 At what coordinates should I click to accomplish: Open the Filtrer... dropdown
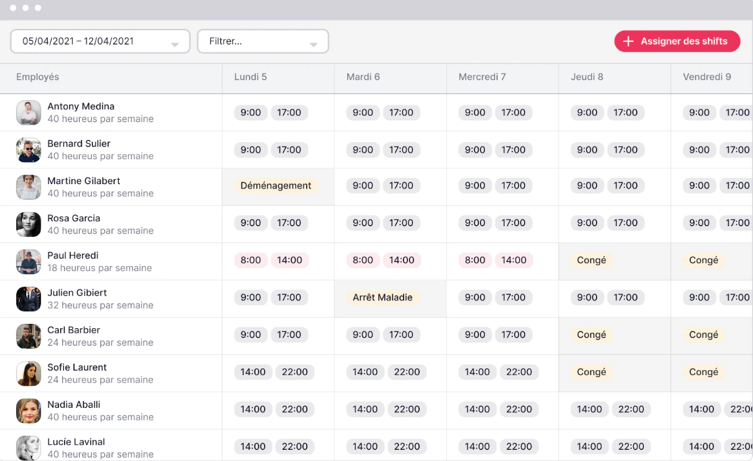point(263,41)
